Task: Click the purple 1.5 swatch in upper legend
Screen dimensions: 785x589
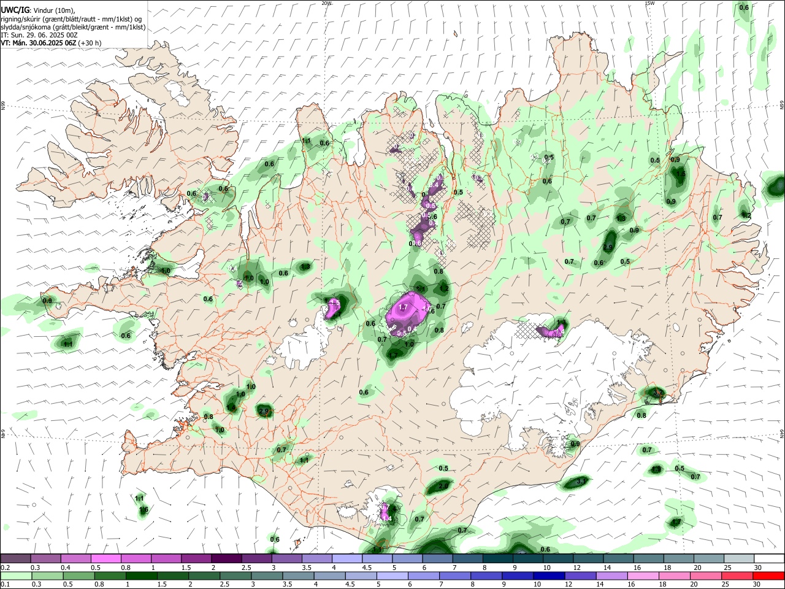Action: pyautogui.click(x=196, y=558)
